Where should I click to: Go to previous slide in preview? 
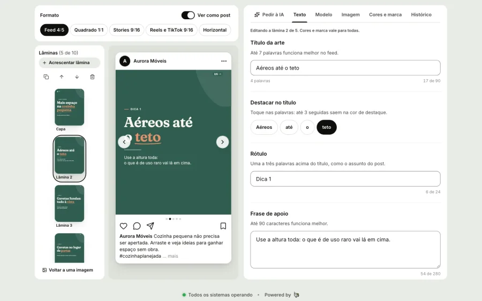pos(124,142)
